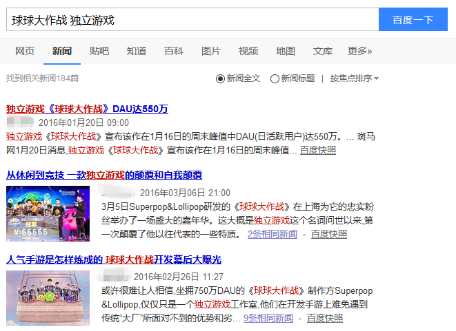Screen dimensions: 456x331
Task: Open headline 人气手游是怎样炼成的 球球大作战开发幕后大曝光
Action: [x=114, y=259]
